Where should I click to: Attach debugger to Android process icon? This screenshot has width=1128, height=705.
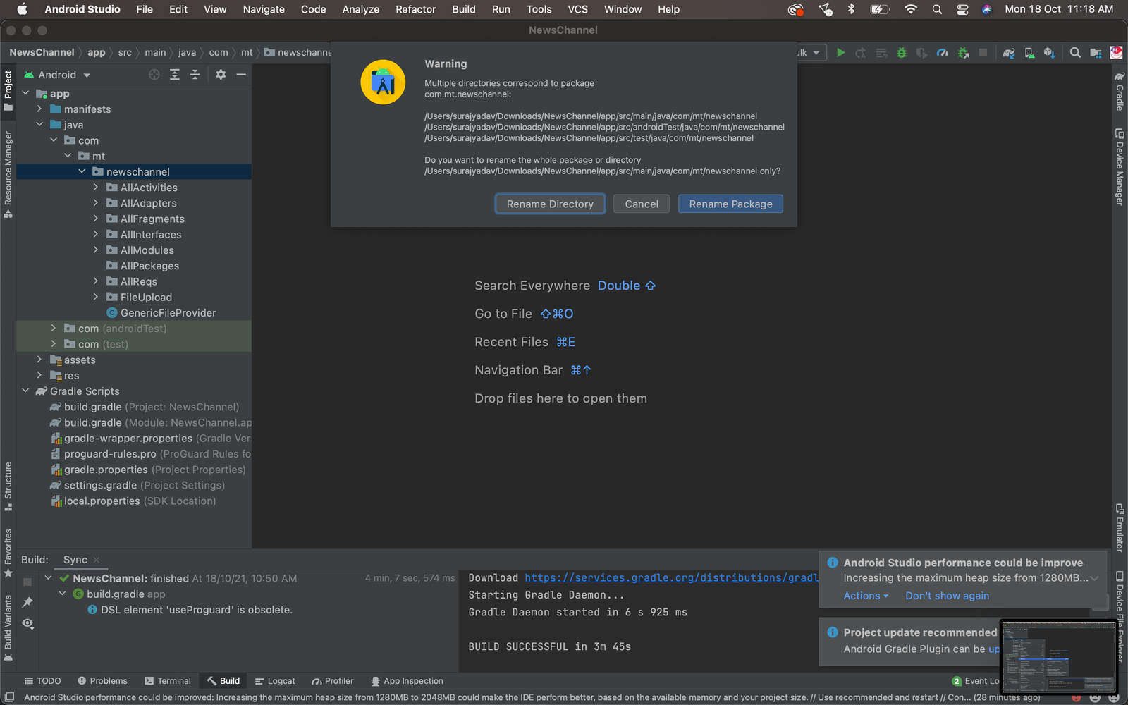tap(963, 53)
